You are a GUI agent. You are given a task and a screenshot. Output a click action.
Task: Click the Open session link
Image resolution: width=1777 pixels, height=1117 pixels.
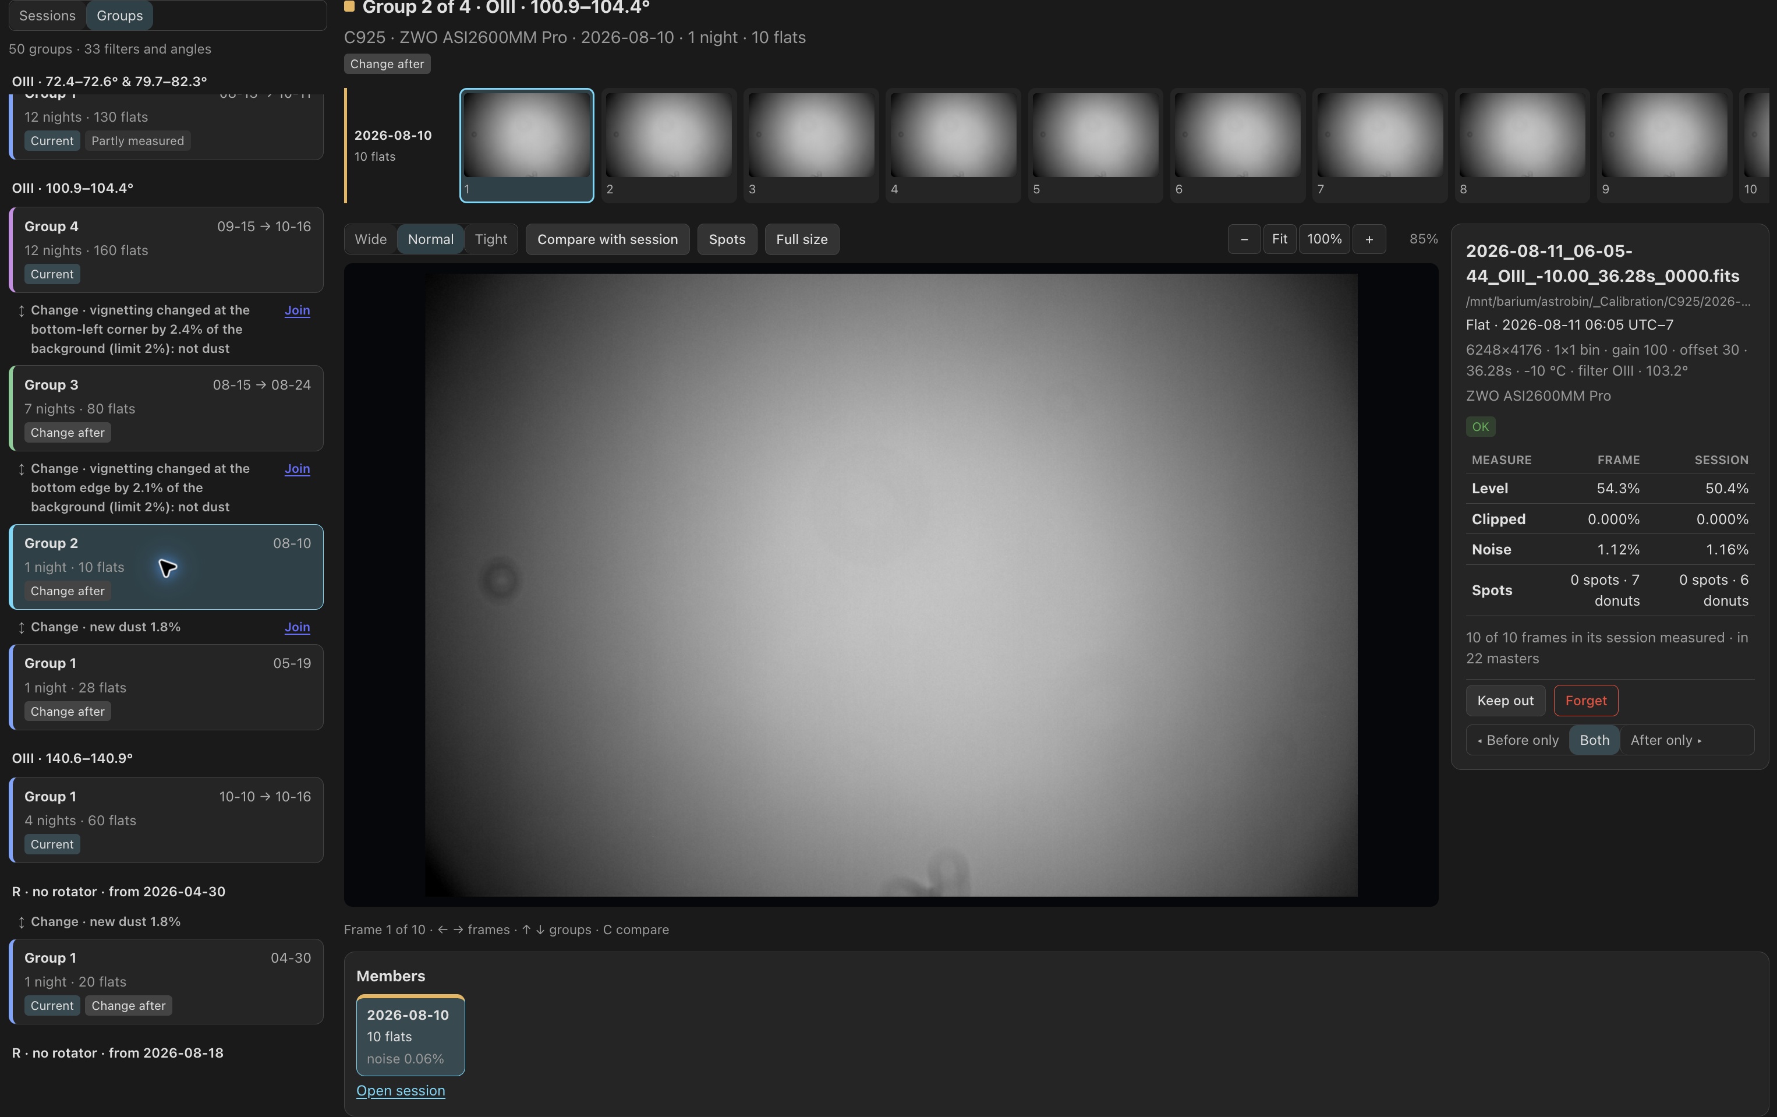point(401,1090)
